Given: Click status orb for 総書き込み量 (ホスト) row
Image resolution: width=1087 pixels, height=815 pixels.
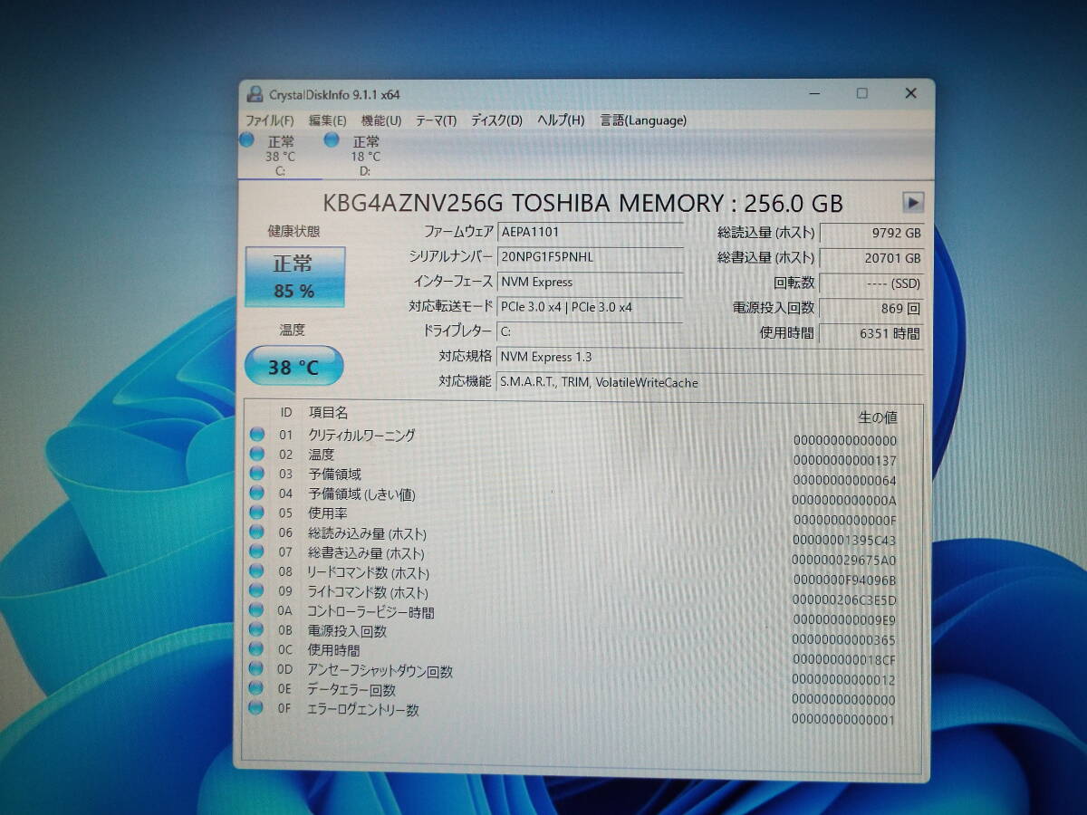Looking at the screenshot, I should pos(256,552).
